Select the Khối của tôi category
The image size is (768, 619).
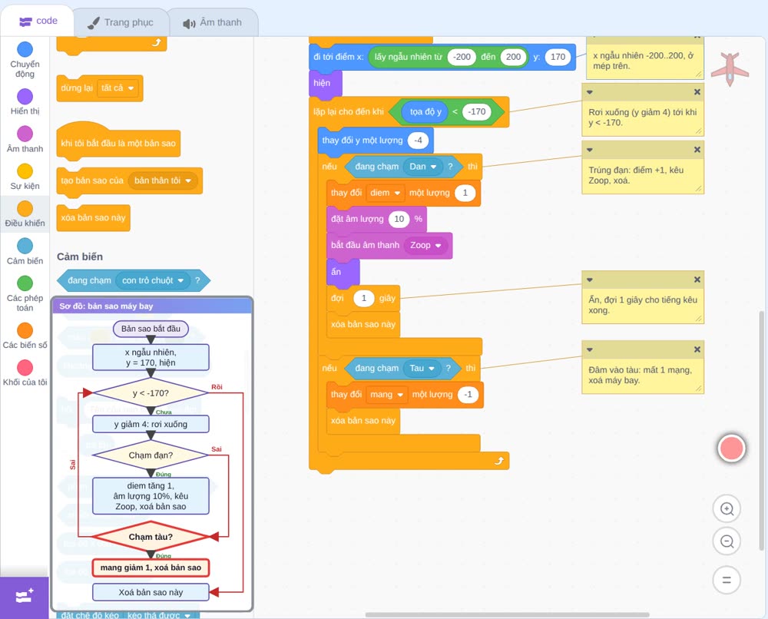click(x=25, y=373)
